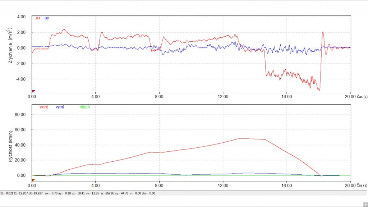Click the red 'vxint' legend label
The image size is (368, 207).
click(43, 107)
